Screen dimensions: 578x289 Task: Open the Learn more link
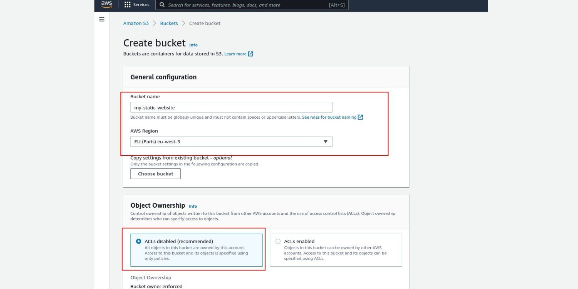pos(235,54)
